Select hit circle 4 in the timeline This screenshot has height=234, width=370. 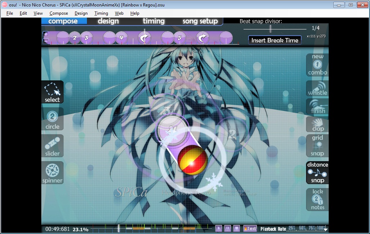point(121,38)
